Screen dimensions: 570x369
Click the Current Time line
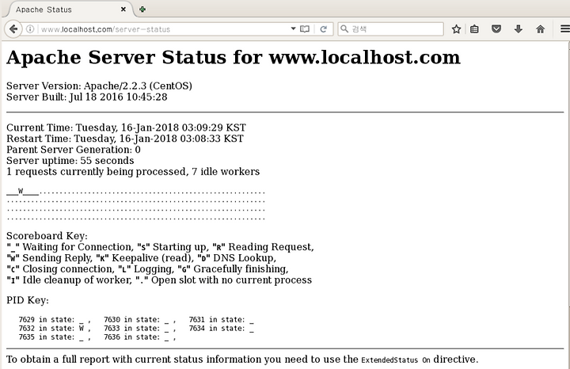126,127
